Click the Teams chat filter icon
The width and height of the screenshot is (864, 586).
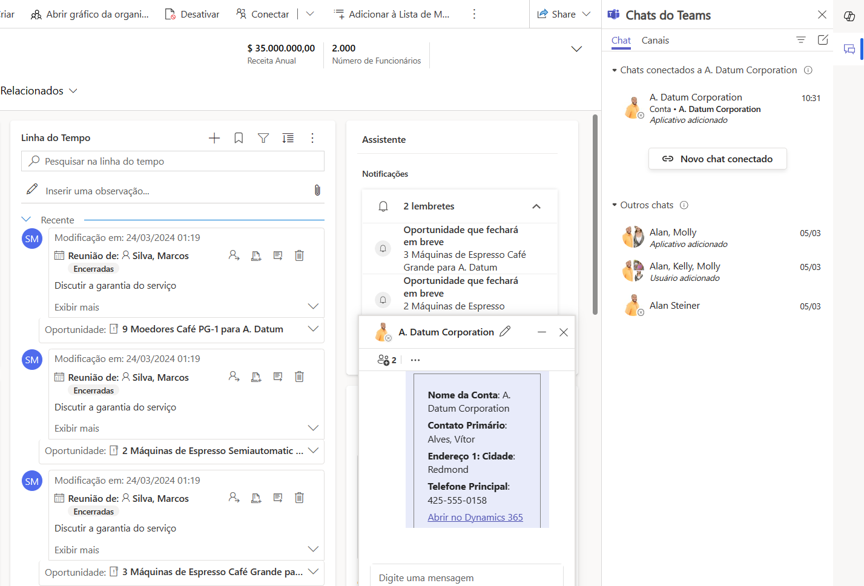tap(801, 40)
